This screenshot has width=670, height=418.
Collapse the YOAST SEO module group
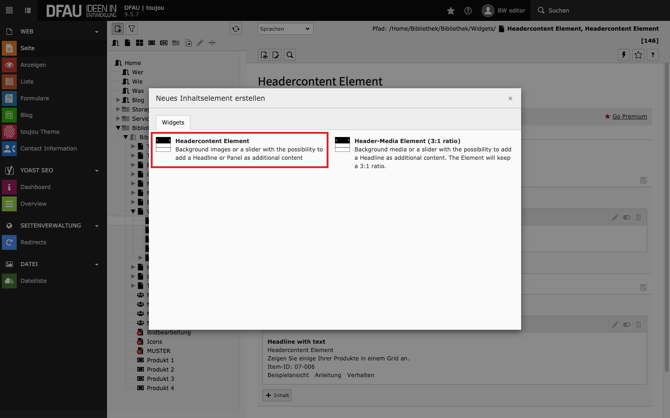click(x=97, y=171)
